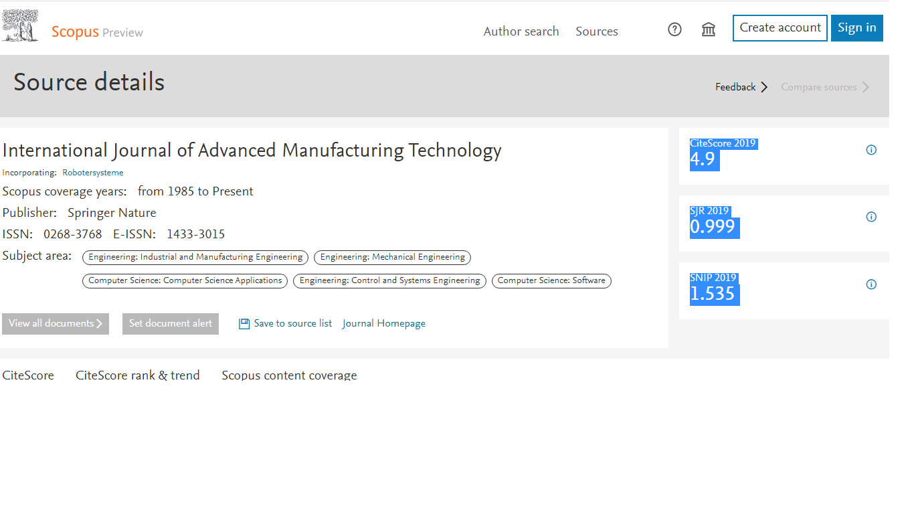Click the Feedback arrow chevron

pos(764,87)
